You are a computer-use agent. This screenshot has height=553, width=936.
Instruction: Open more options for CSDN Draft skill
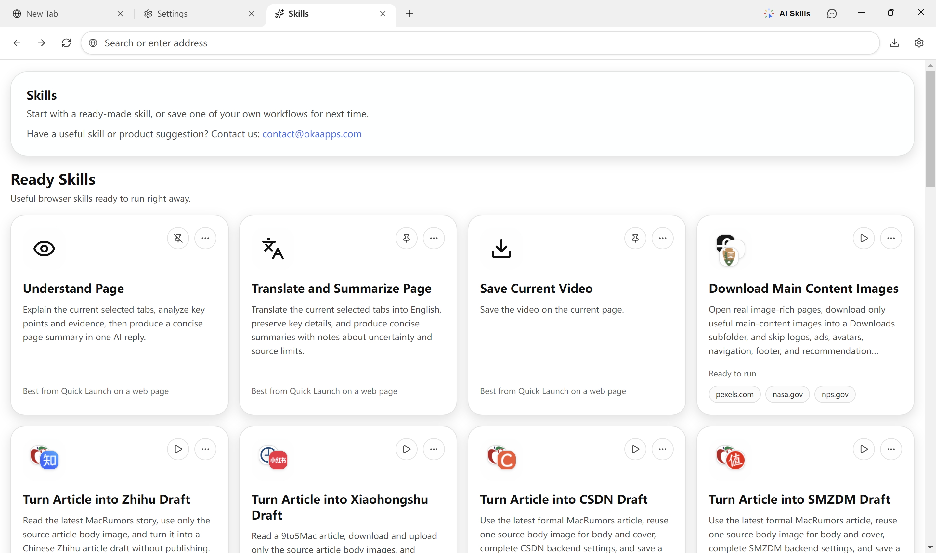pyautogui.click(x=662, y=449)
